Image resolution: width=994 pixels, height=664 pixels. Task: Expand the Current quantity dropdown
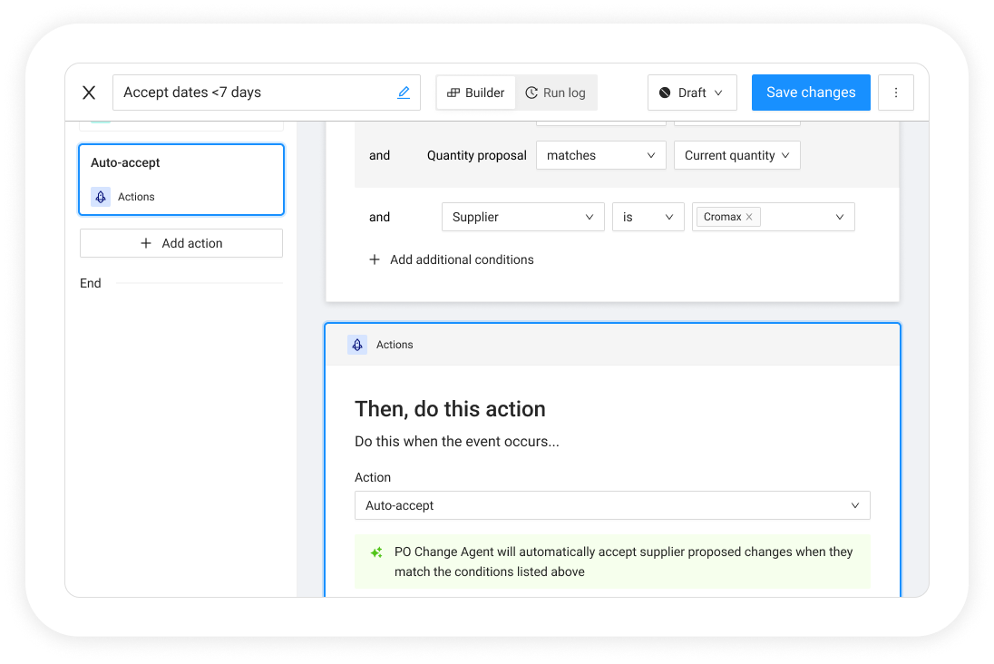[x=736, y=155]
